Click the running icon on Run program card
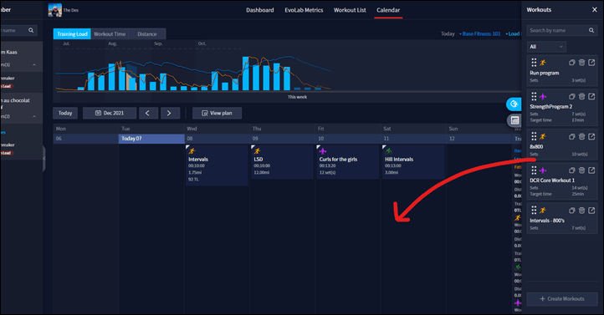The image size is (604, 315). pos(543,63)
